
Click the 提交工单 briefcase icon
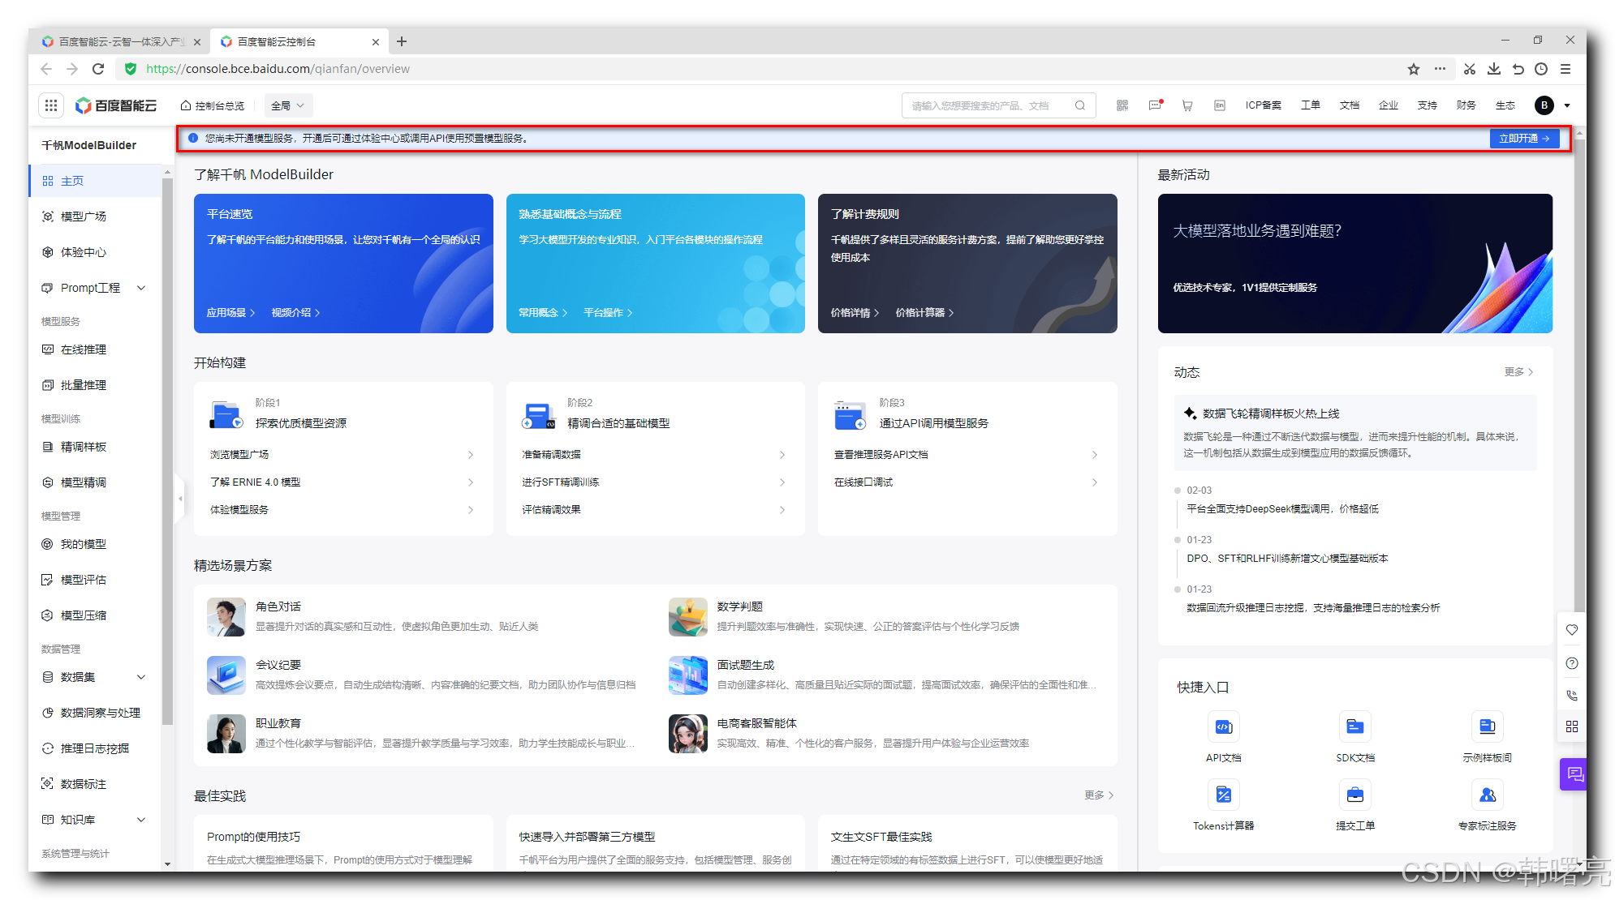tap(1354, 795)
